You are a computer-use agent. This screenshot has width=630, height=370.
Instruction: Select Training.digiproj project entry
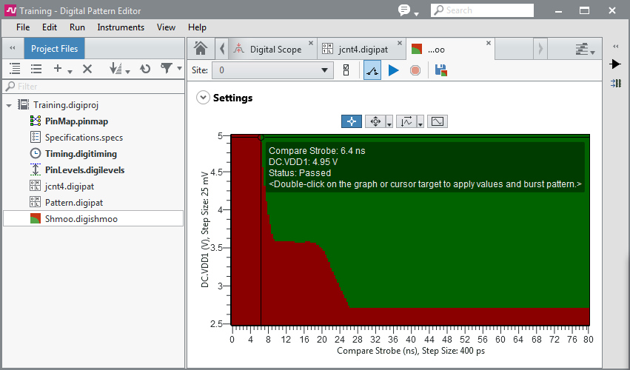point(65,105)
